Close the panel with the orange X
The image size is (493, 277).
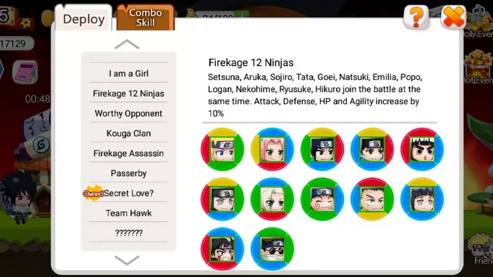point(453,17)
